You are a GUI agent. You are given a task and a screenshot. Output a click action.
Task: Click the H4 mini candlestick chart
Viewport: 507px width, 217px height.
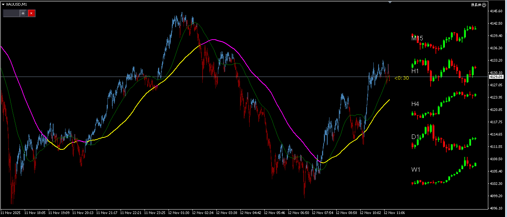[x=444, y=105]
